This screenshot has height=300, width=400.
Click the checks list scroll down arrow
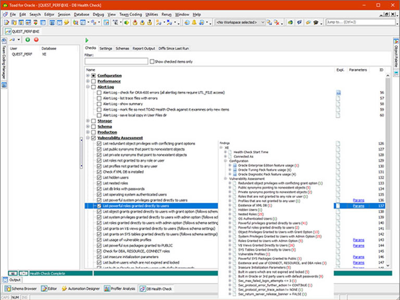[387, 265]
